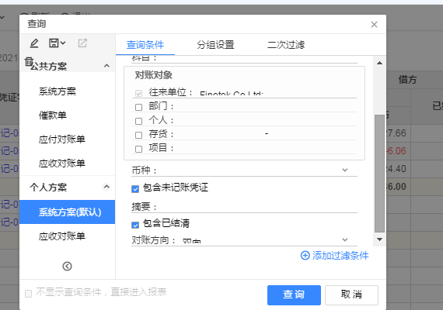Enable the 部门 checkbox
The width and height of the screenshot is (443, 310).
pos(138,107)
